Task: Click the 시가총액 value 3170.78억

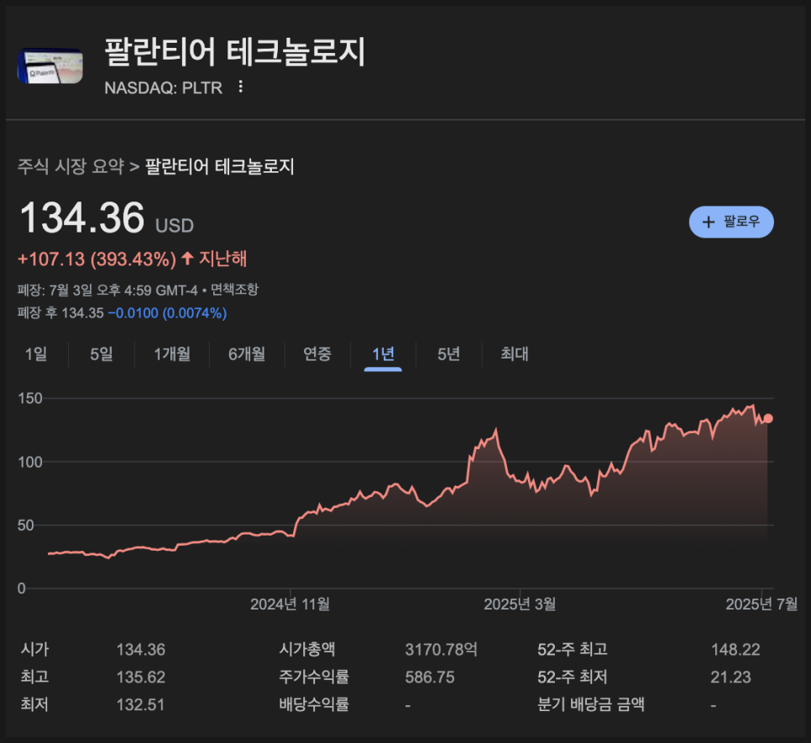Action: (442, 650)
